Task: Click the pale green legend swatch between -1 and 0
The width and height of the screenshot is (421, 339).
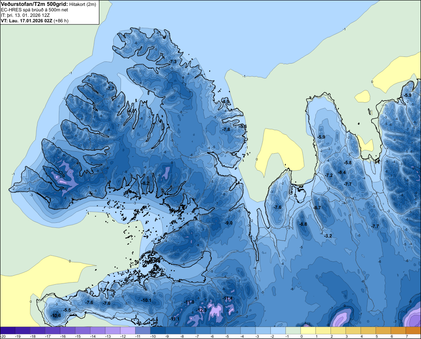Action: tap(293, 331)
